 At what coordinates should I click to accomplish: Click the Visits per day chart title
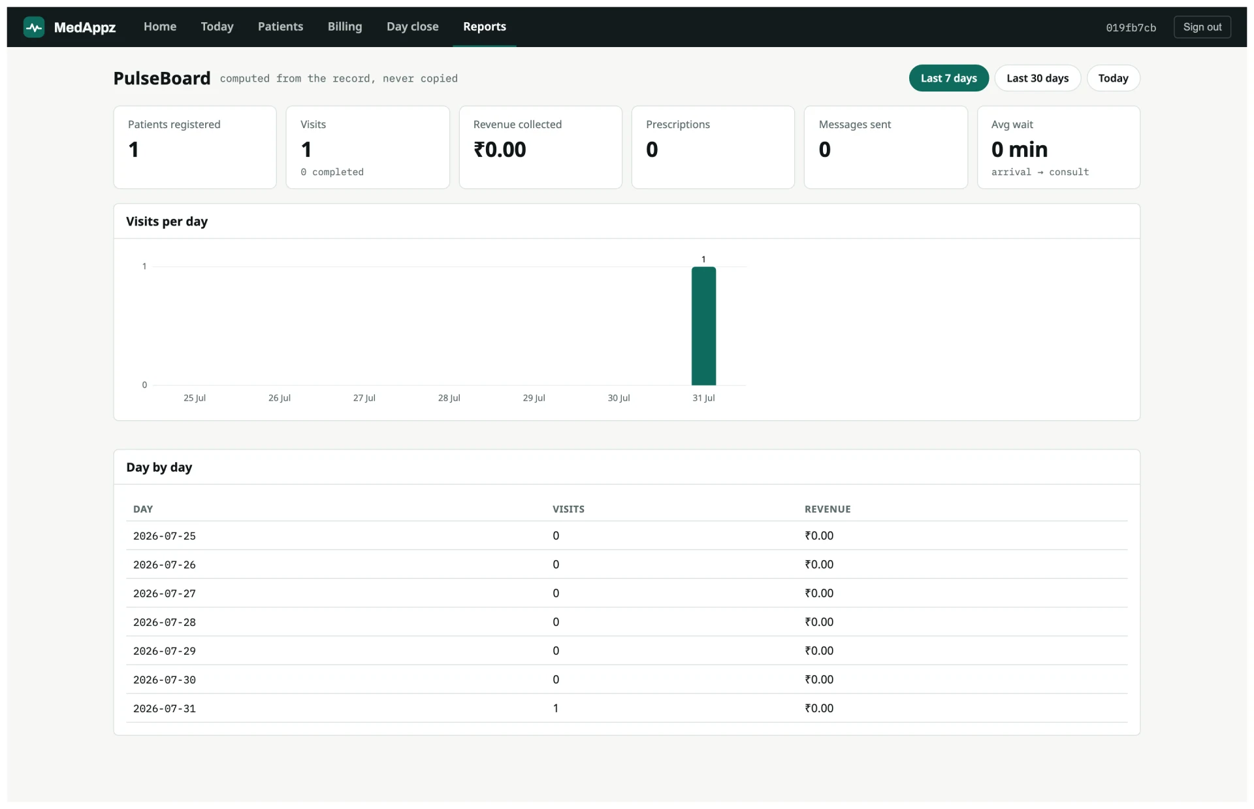[167, 222]
